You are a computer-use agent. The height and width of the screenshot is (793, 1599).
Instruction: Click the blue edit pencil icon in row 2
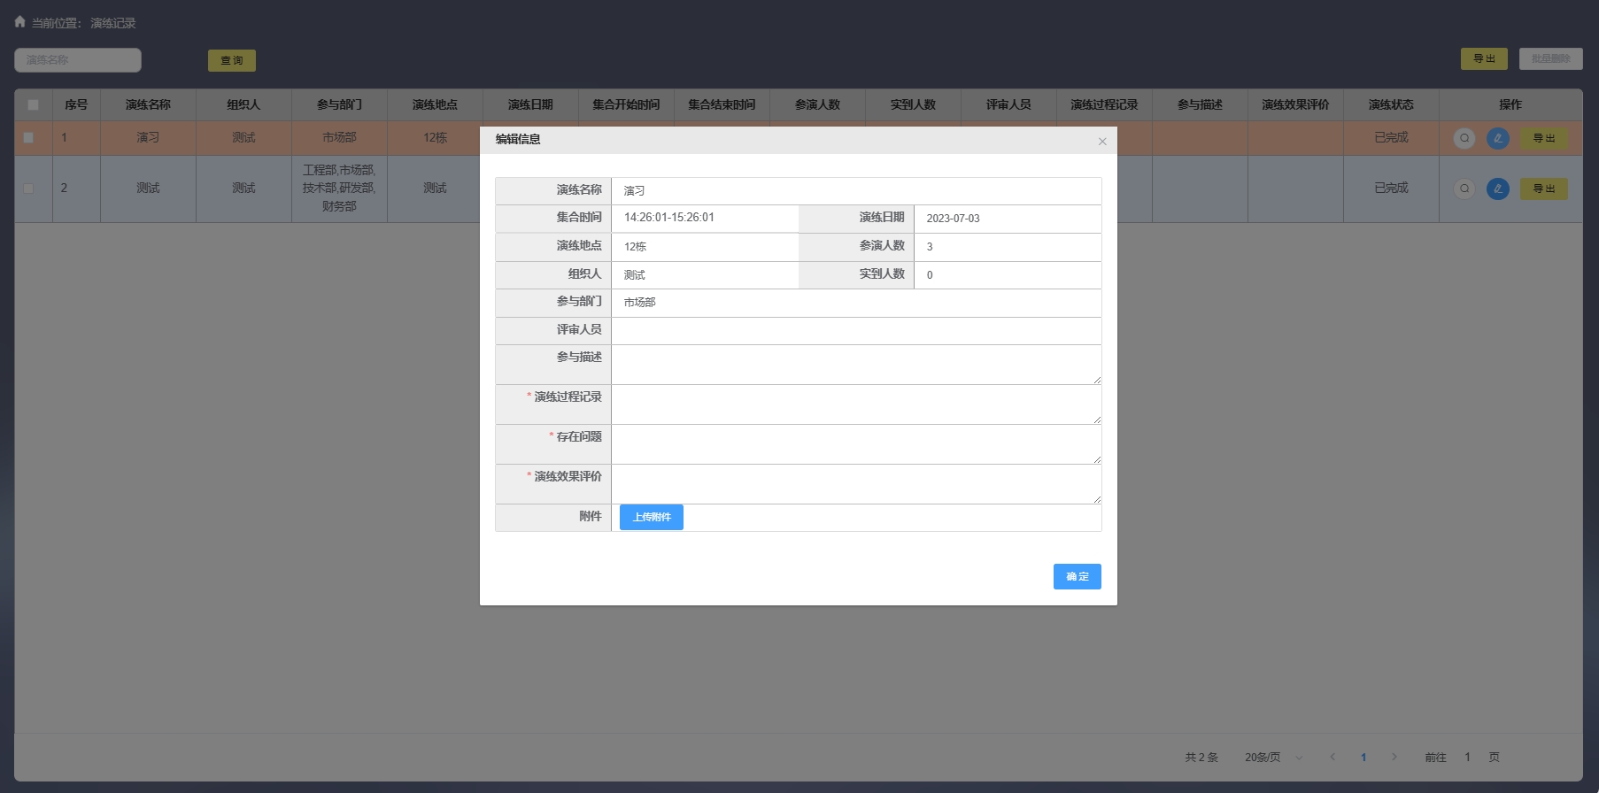coord(1497,189)
